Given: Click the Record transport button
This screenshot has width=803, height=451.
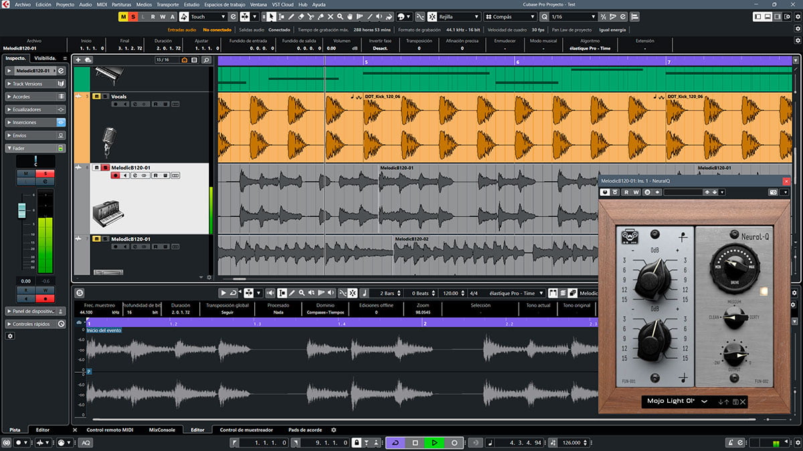Looking at the screenshot, I should [x=454, y=443].
